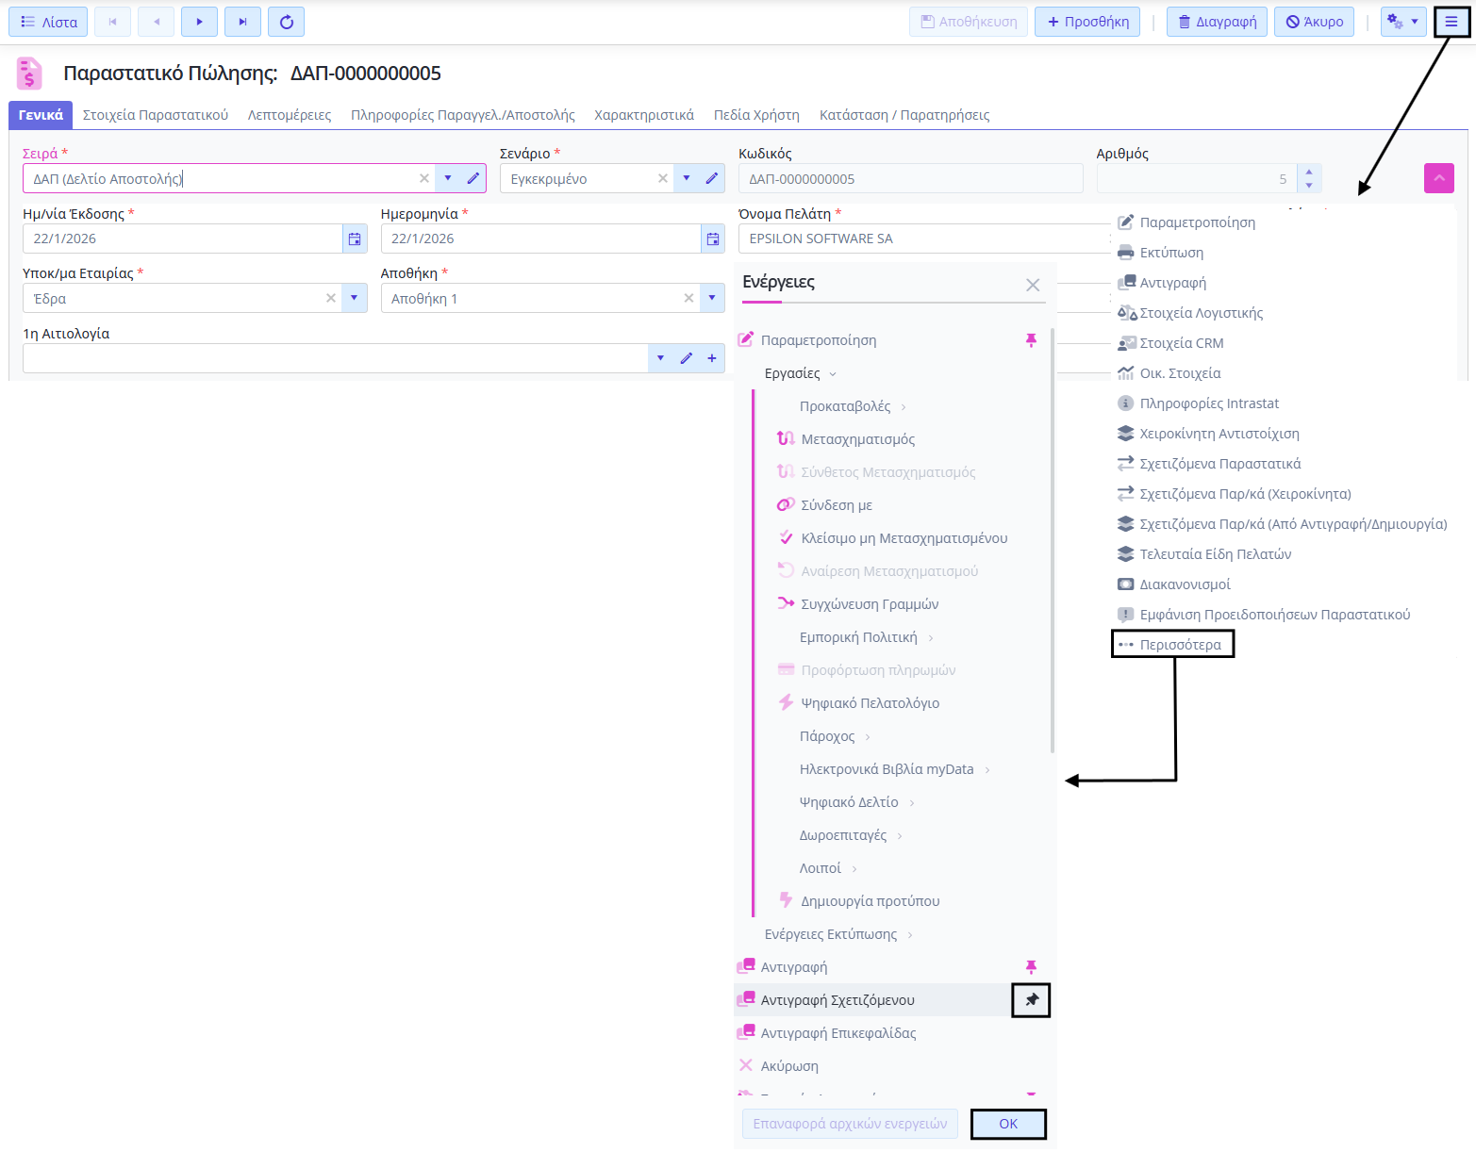Select Περισσότερα in the side menu

click(x=1179, y=645)
